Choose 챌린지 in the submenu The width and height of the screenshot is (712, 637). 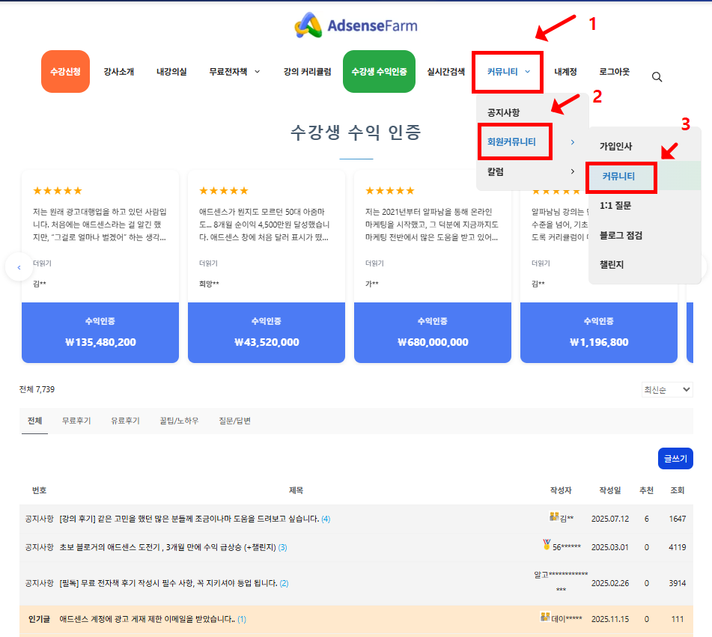click(612, 265)
